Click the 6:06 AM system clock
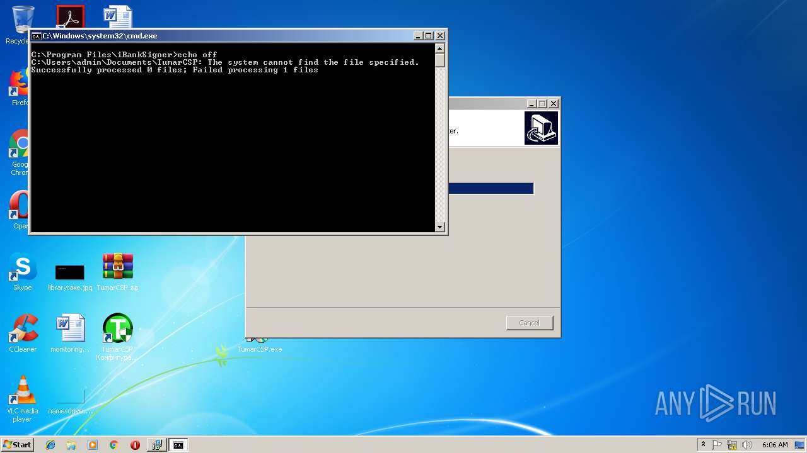 coord(775,445)
